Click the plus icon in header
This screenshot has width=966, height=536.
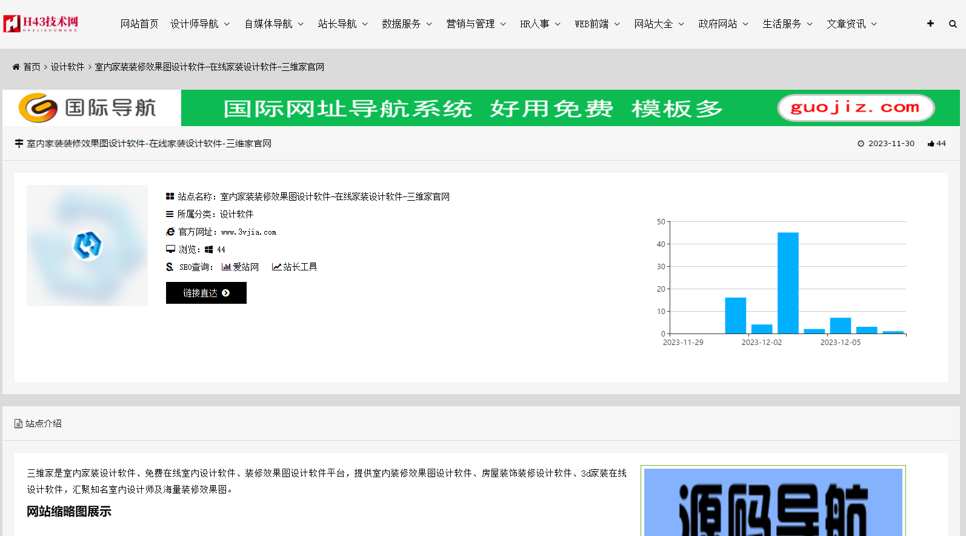point(930,24)
